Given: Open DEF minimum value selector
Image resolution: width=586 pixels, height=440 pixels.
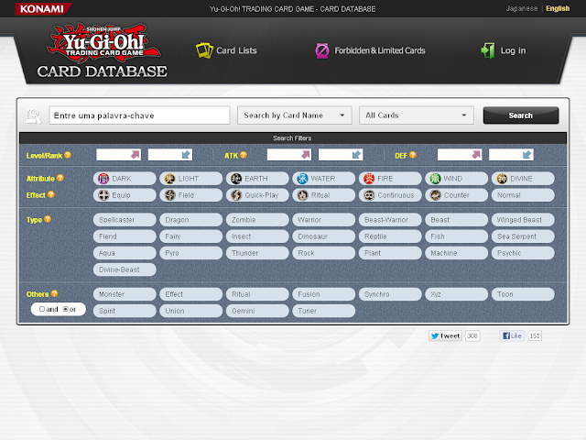Looking at the screenshot, I should 460,155.
